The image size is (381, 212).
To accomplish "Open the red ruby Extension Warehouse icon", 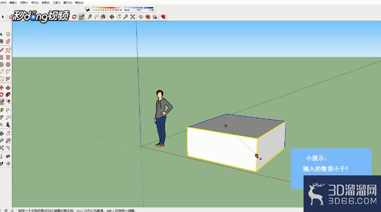I will coord(163,17).
